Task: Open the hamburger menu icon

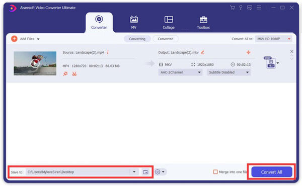Action: click(259, 8)
